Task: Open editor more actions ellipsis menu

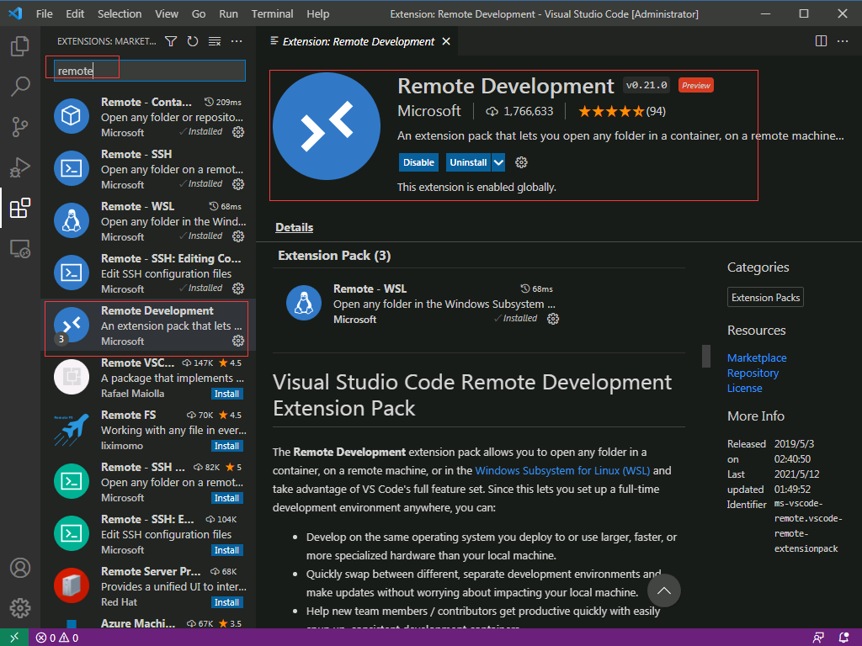Action: pyautogui.click(x=843, y=41)
